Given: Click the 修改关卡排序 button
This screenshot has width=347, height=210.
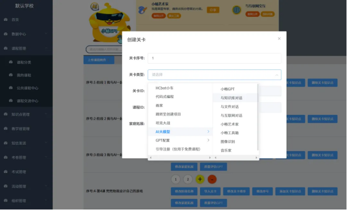Looking at the screenshot, I should coord(236,191).
